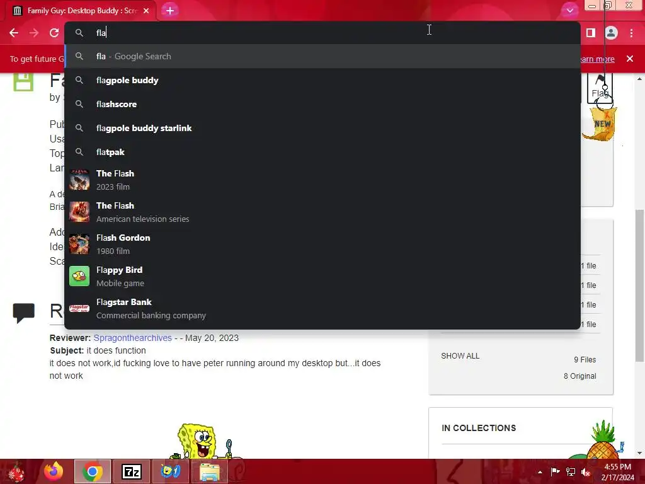Image resolution: width=645 pixels, height=484 pixels.
Task: Click the 9 Files link
Action: tap(585, 360)
